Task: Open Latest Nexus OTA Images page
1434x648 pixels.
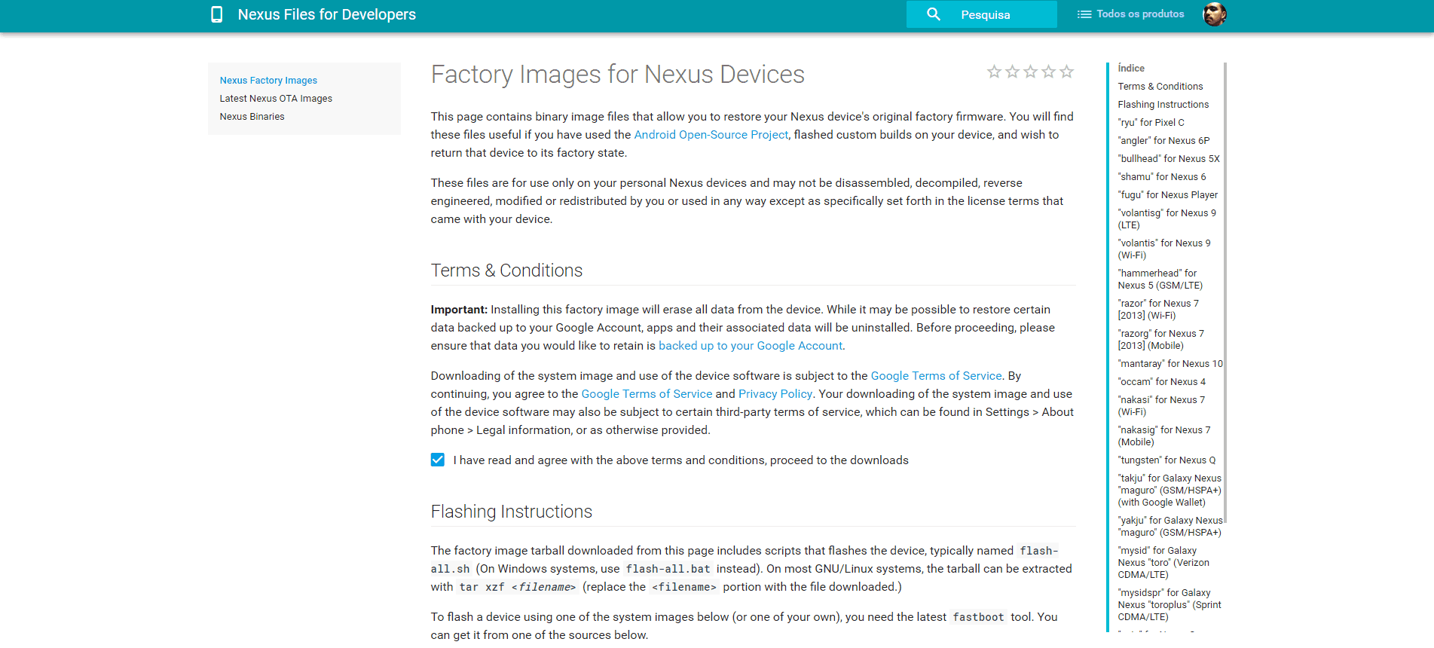Action: (x=276, y=99)
